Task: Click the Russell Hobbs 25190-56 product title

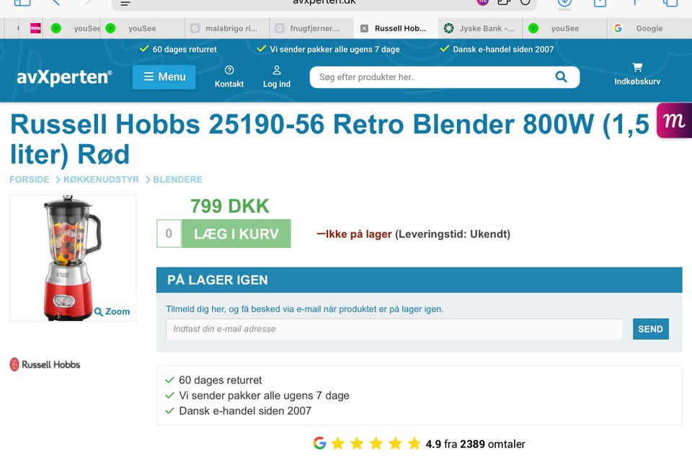Action: (x=330, y=139)
